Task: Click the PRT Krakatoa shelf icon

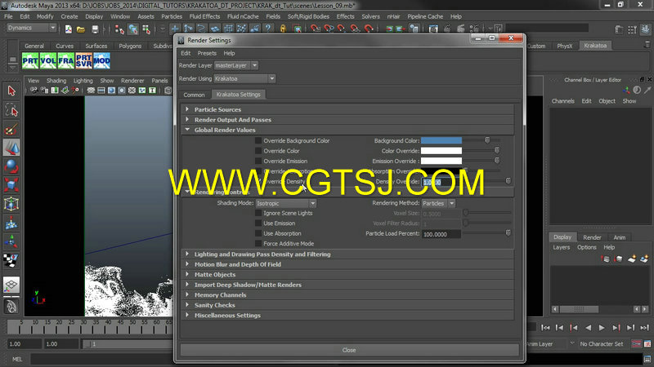Action: [x=30, y=60]
